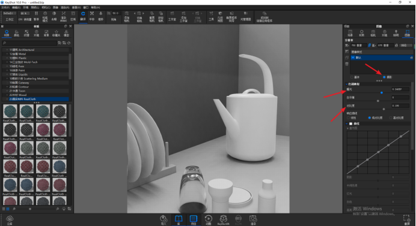The height and width of the screenshot is (226, 416).
Task: Open the Edit menu
Action: click(16, 8)
